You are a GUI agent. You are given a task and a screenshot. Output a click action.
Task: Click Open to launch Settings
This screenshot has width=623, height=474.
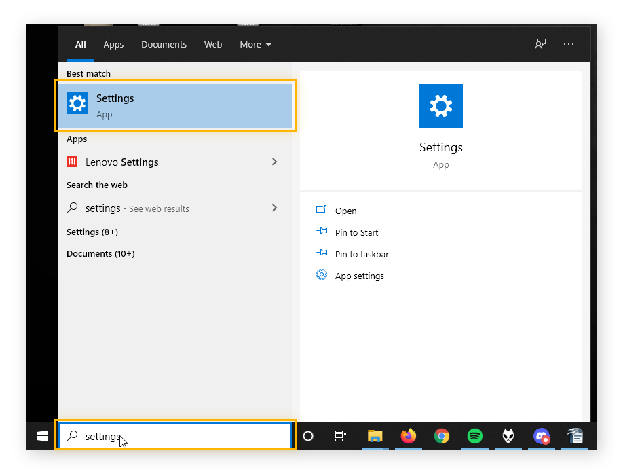346,211
